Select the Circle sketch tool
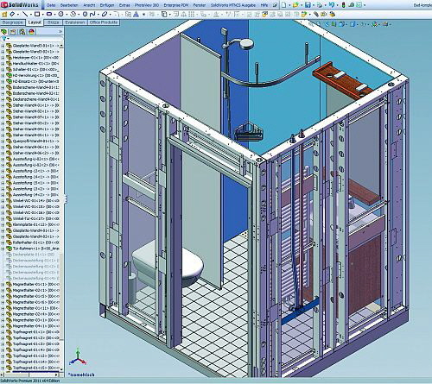 pos(60,14)
